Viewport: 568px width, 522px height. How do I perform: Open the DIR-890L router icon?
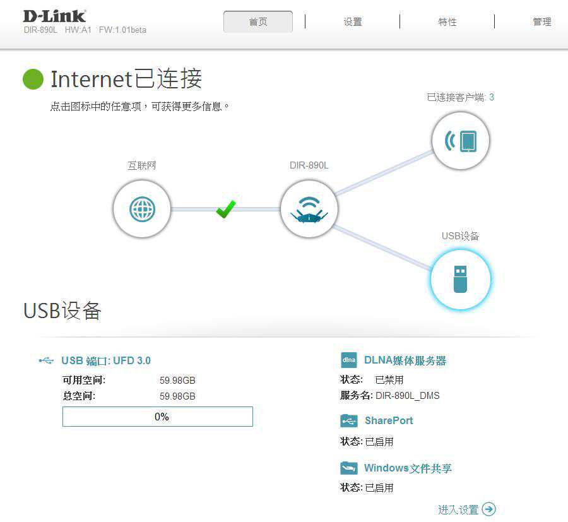pos(309,209)
